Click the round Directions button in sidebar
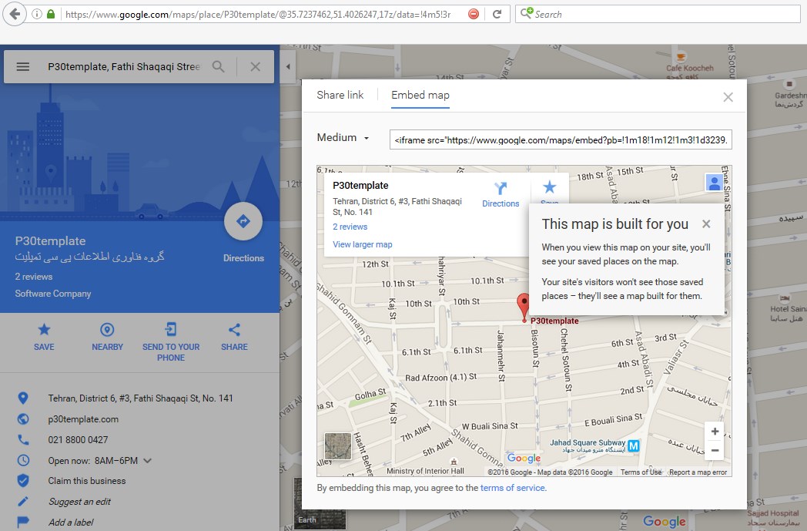Viewport: 807px width, 531px height. tap(243, 221)
